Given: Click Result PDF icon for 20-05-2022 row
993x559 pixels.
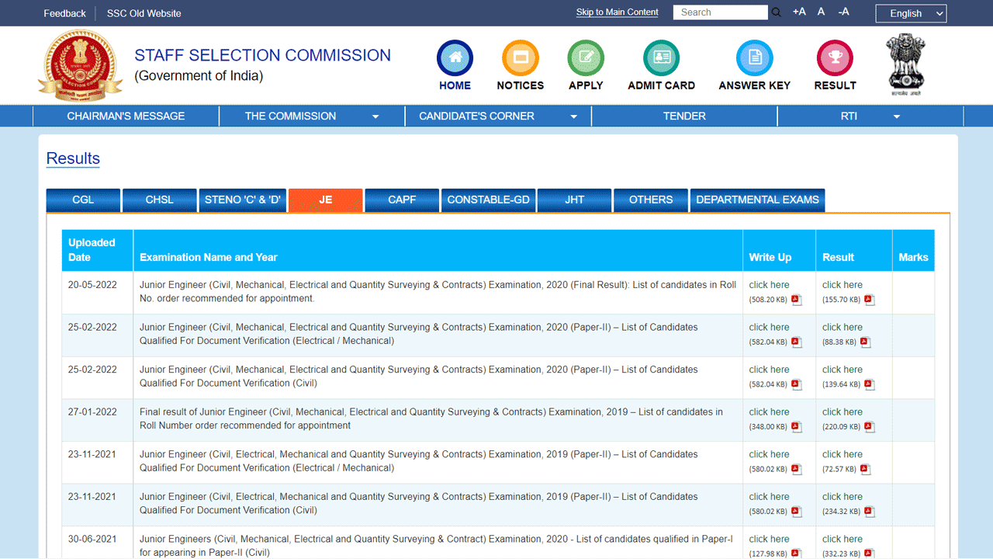Looking at the screenshot, I should click(x=869, y=300).
